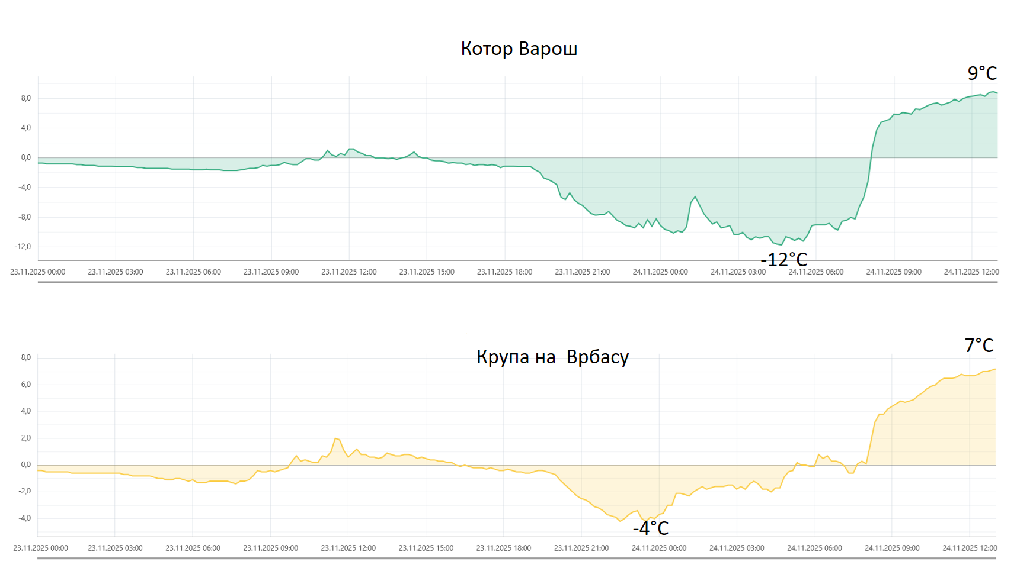Click 23.11.2025 18:00 label on the bottom chart
The height and width of the screenshot is (584, 1017).
(x=504, y=548)
